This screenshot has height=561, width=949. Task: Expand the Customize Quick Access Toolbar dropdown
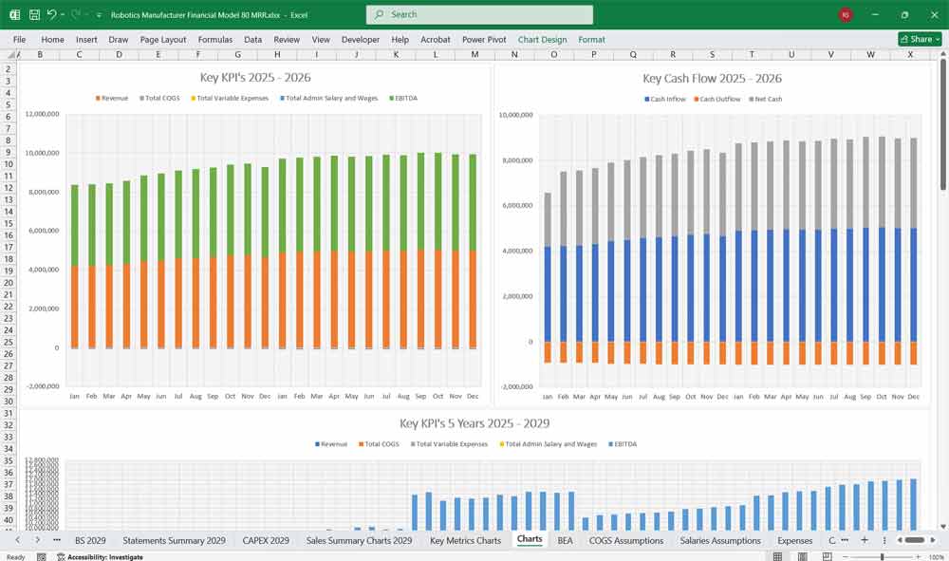(99, 16)
